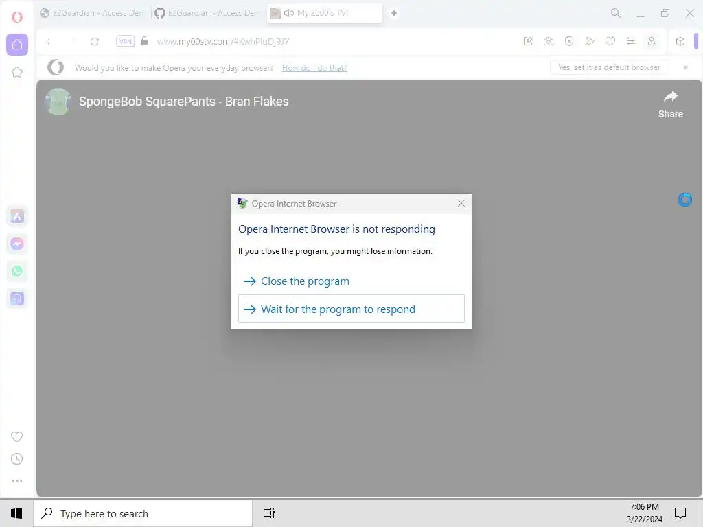Open the Bookmarks star icon in sidebar

(17, 72)
